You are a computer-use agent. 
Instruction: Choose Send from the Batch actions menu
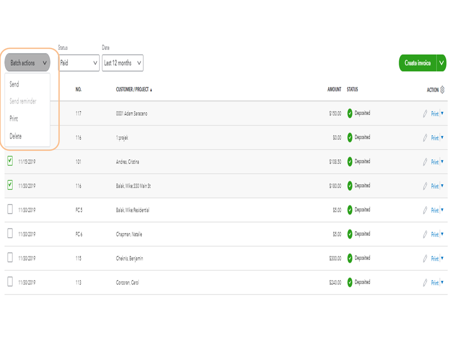[x=14, y=84]
